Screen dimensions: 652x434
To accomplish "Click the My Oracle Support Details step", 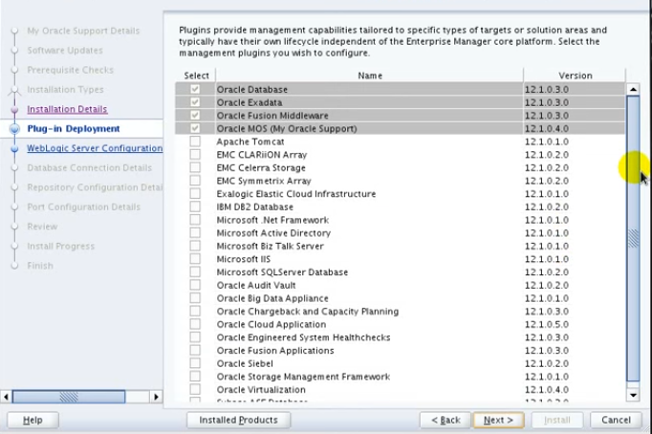I will tap(83, 31).
